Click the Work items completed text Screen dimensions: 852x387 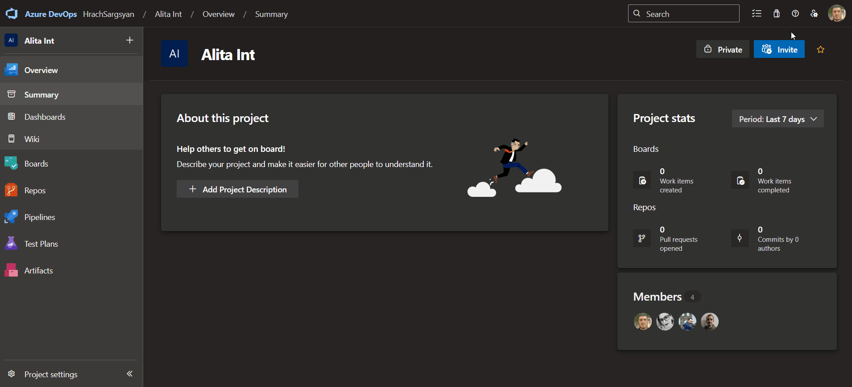774,185
